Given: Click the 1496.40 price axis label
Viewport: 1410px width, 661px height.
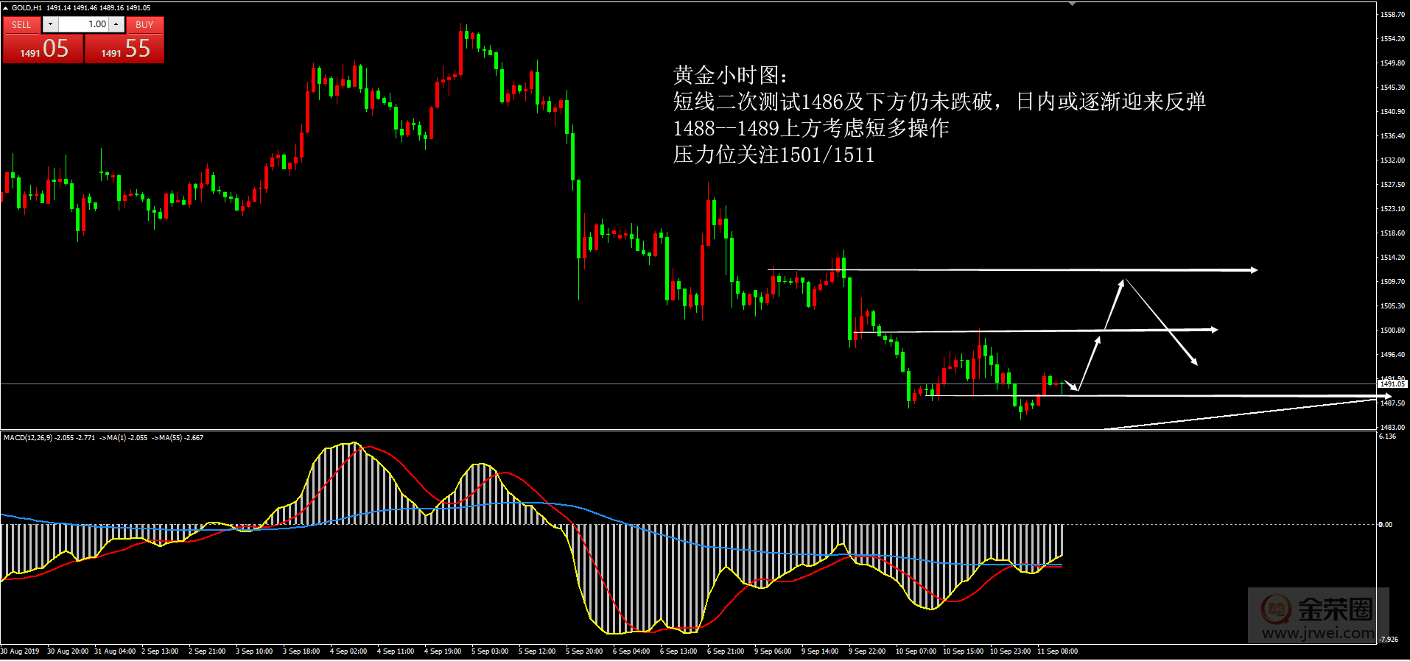Looking at the screenshot, I should [1392, 354].
